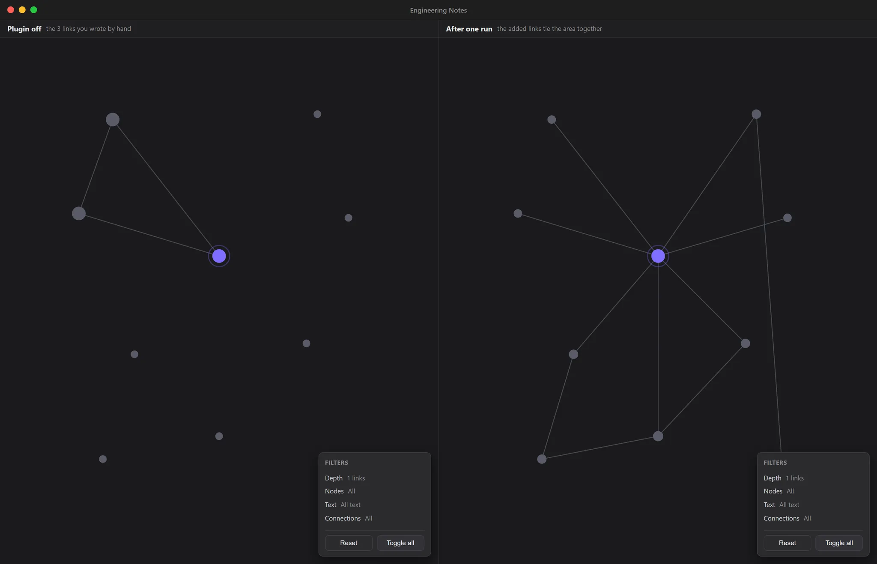Image resolution: width=877 pixels, height=564 pixels.
Task: Click the "Engineering Notes" window title
Action: [x=438, y=10]
